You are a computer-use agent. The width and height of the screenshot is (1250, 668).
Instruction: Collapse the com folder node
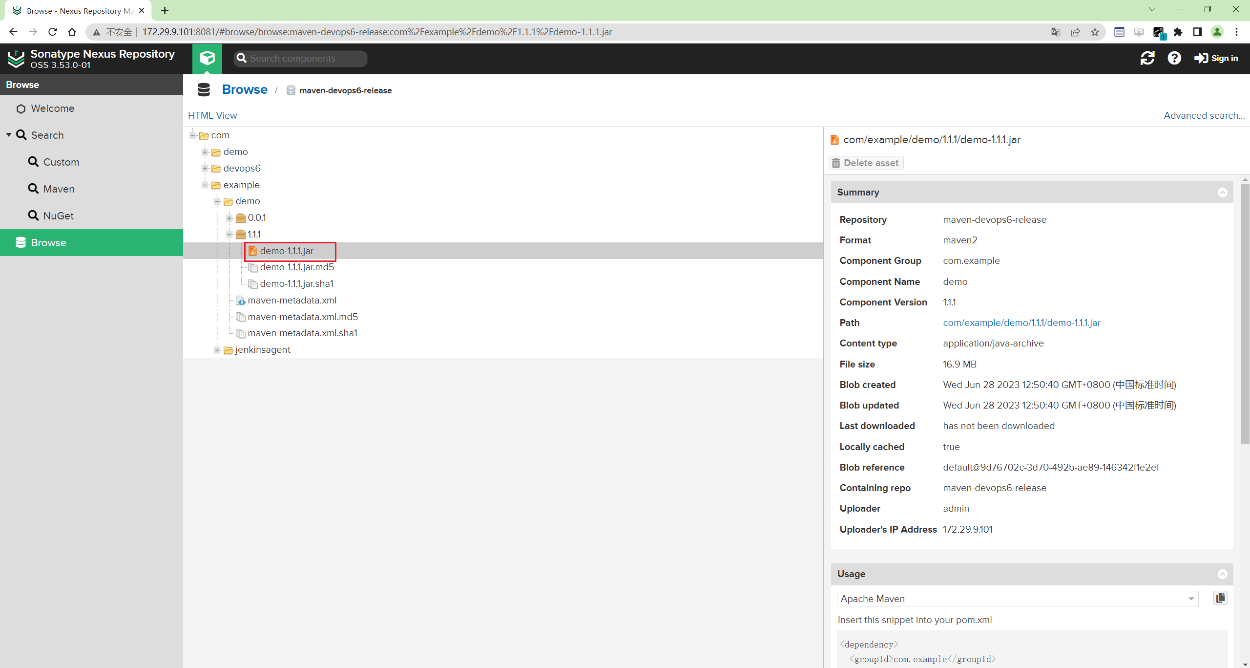click(193, 135)
